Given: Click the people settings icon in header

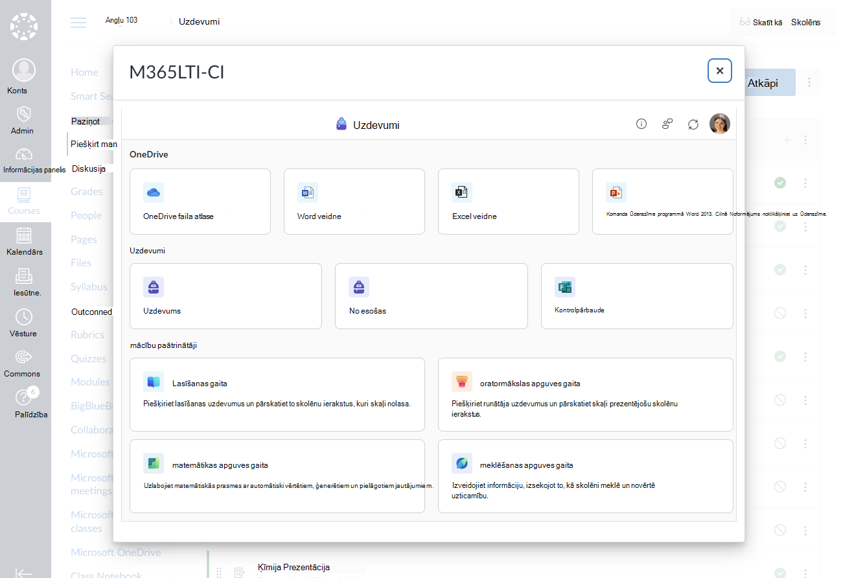Looking at the screenshot, I should [x=667, y=124].
